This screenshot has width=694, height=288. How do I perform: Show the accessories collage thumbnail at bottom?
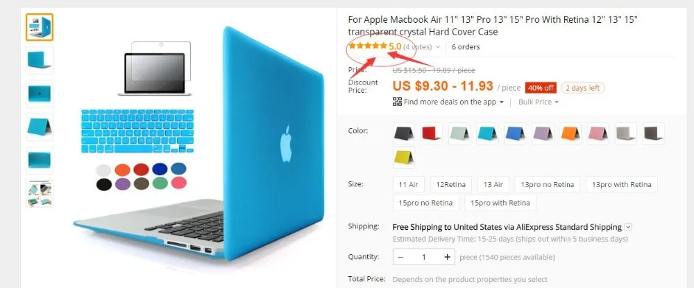coord(40,193)
